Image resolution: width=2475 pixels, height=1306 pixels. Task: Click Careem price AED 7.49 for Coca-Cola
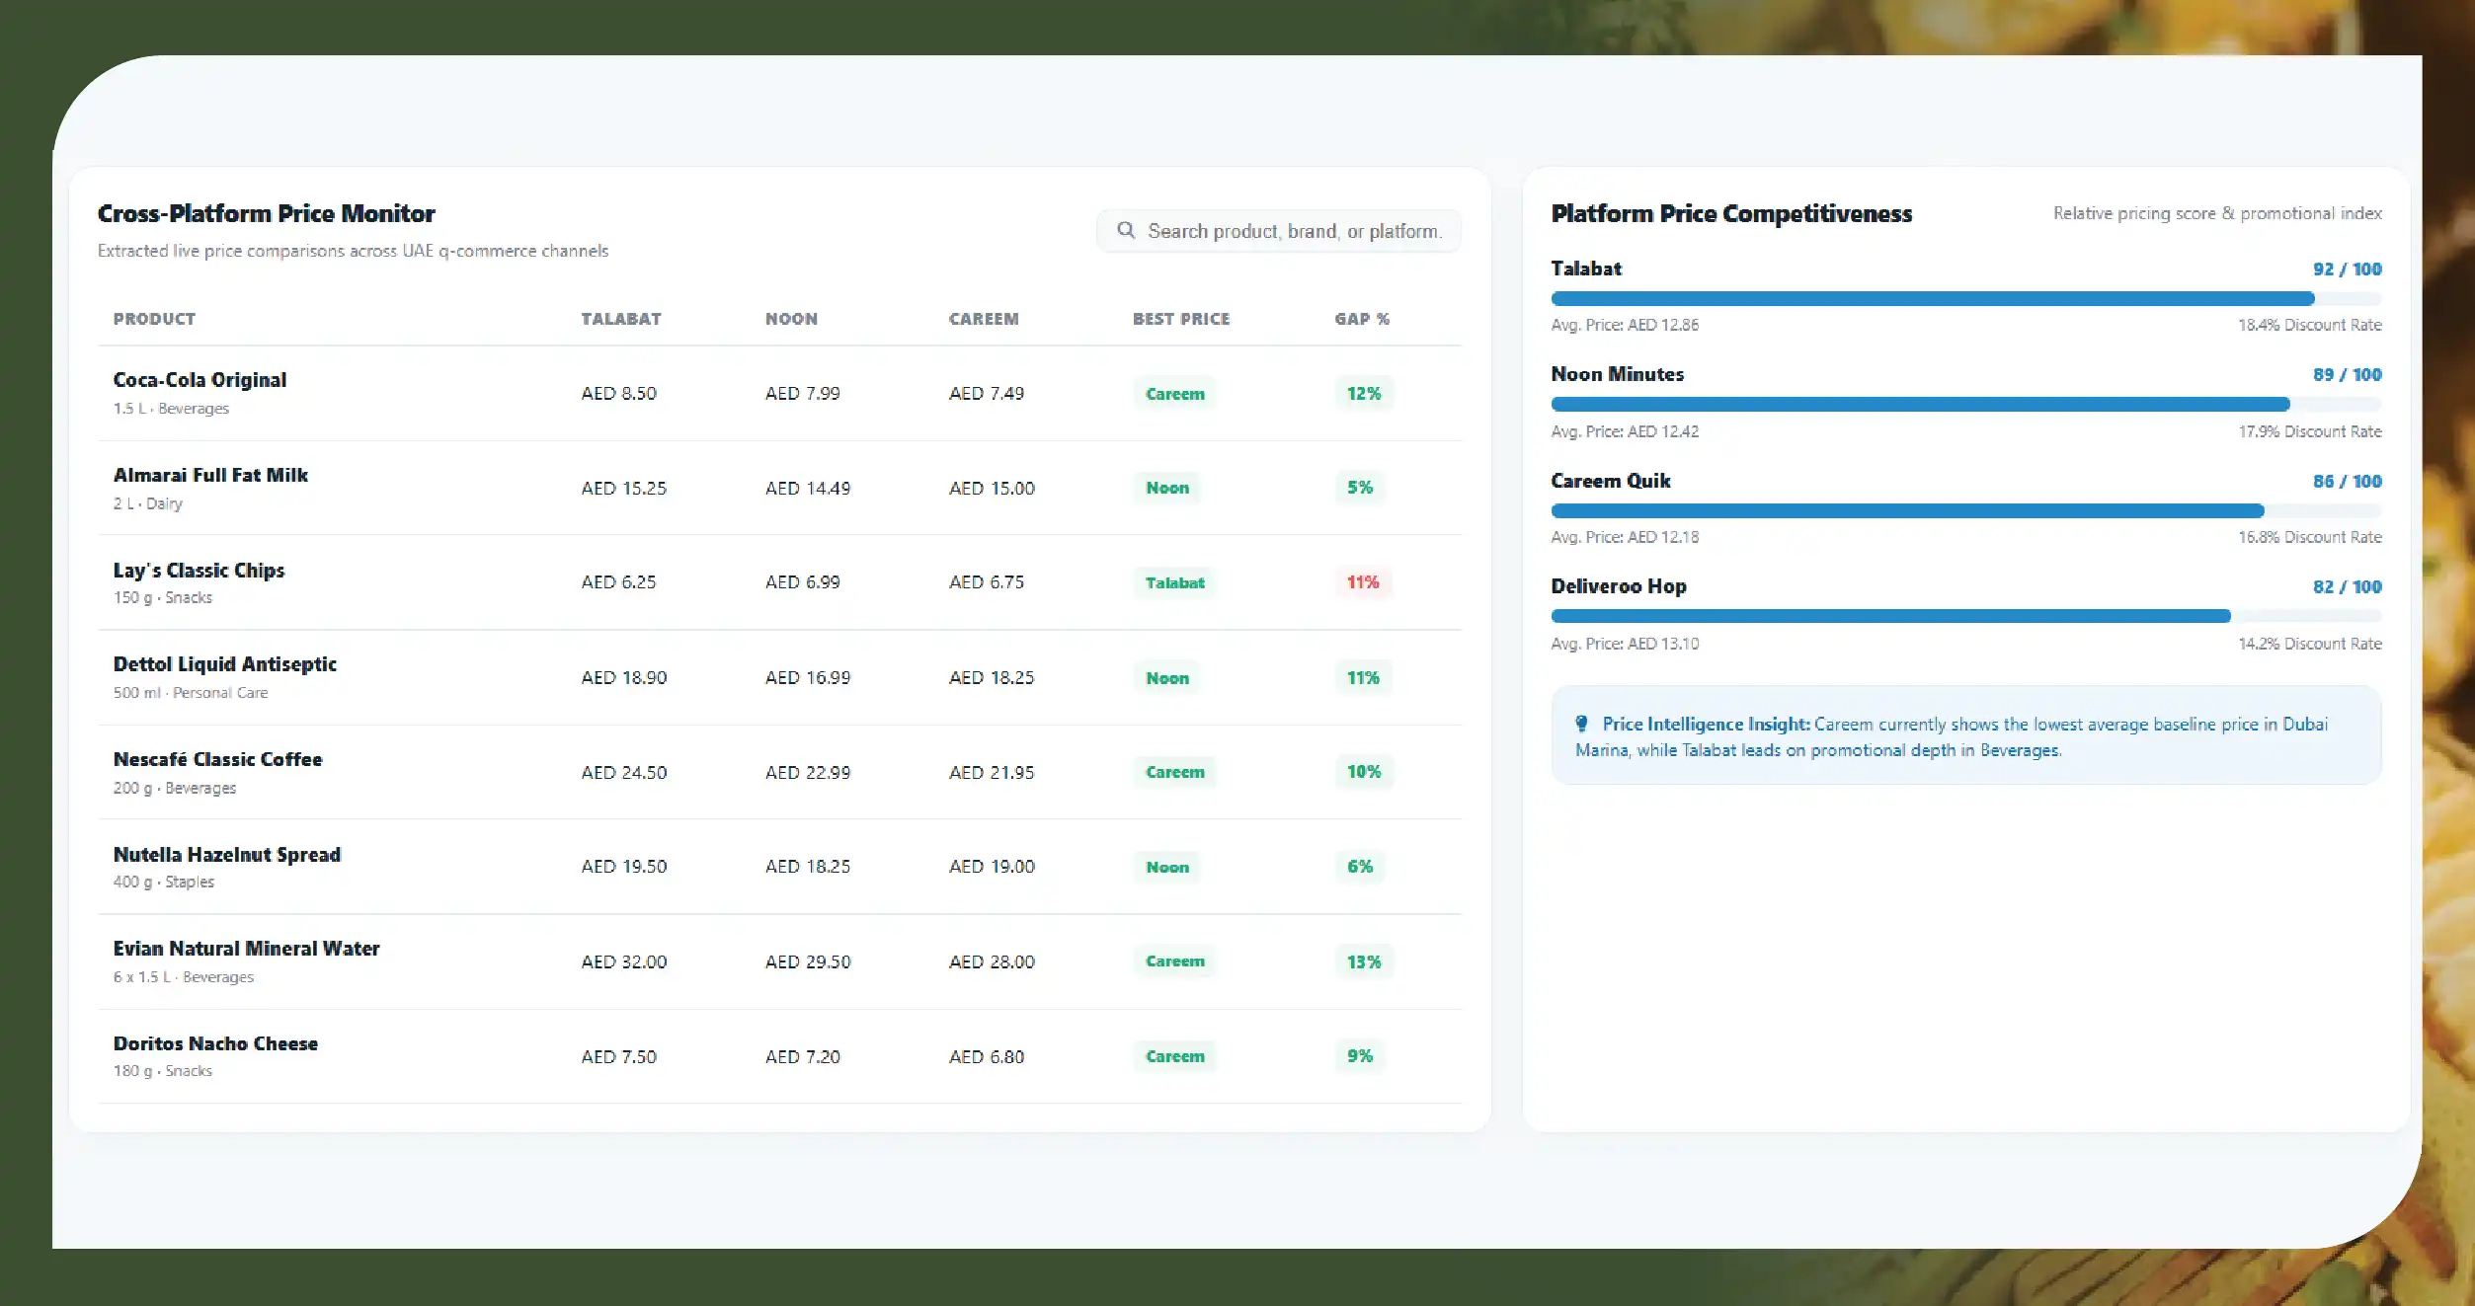(x=987, y=393)
